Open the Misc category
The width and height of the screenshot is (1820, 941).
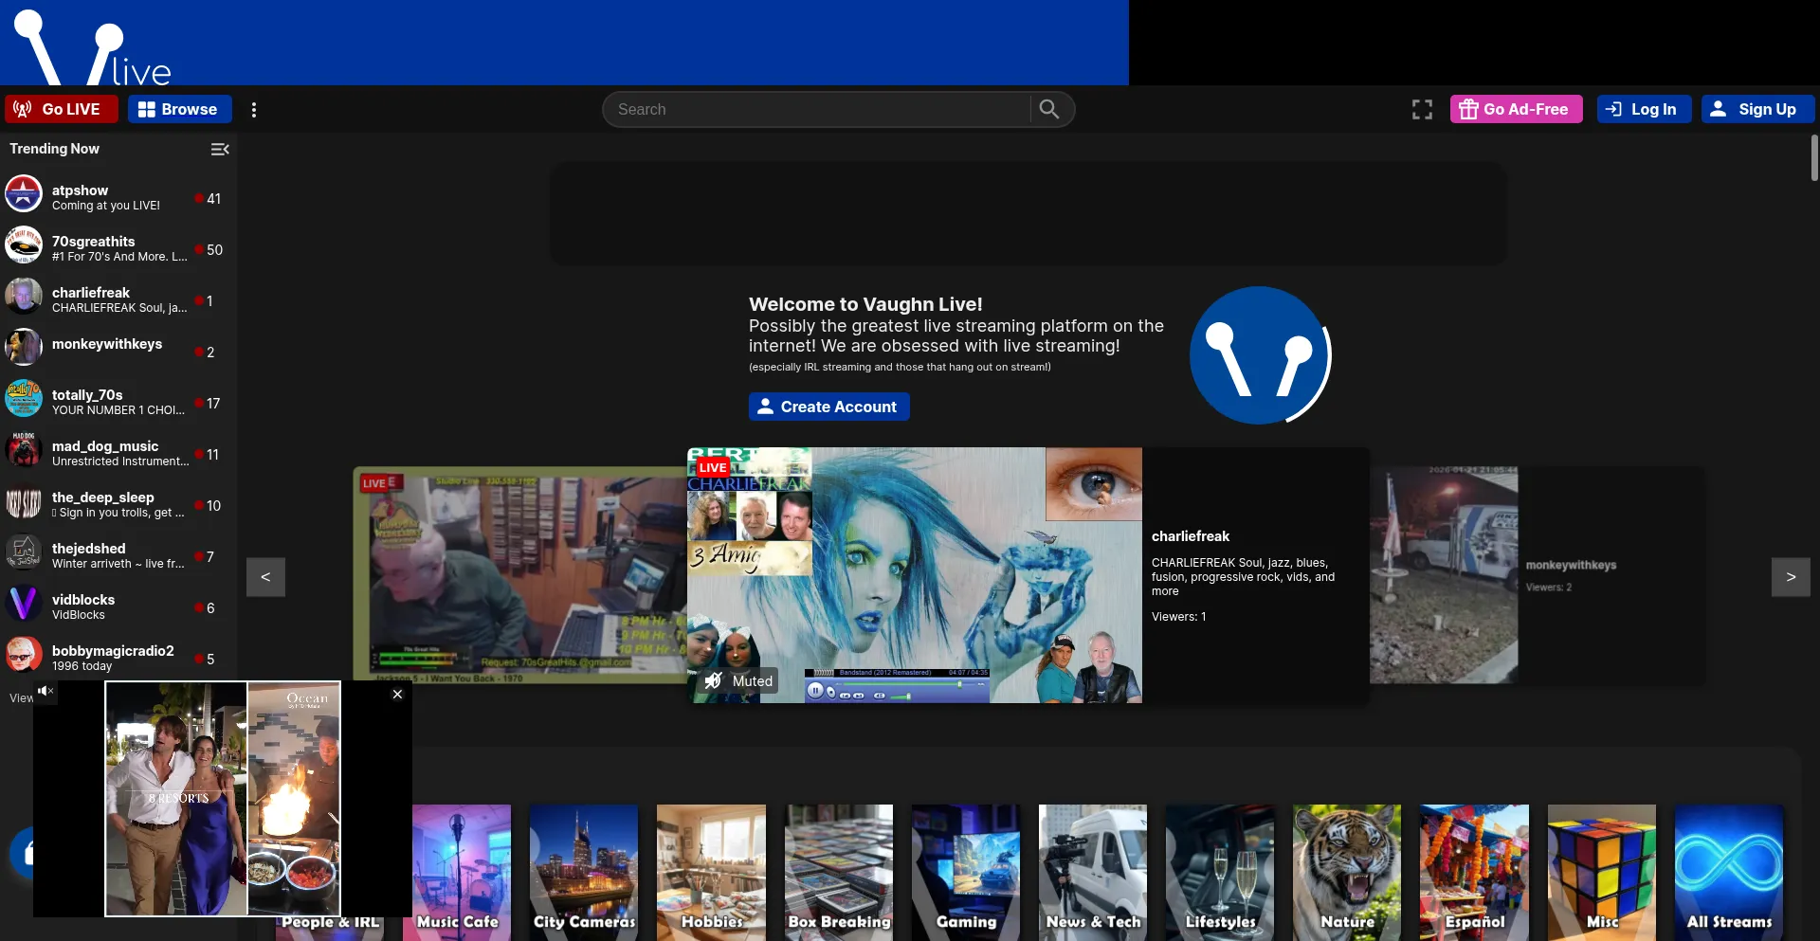point(1602,873)
